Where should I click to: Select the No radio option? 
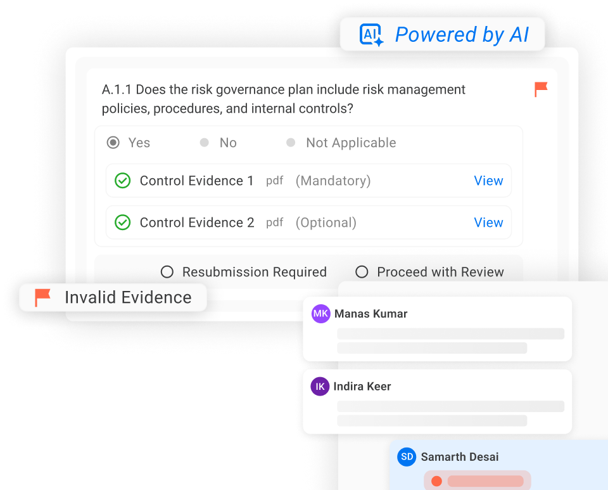[x=205, y=143]
